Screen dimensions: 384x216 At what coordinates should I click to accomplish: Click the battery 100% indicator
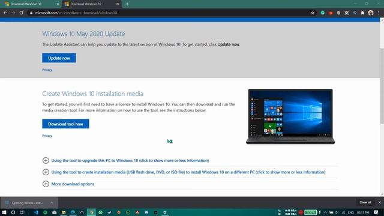(x=311, y=212)
